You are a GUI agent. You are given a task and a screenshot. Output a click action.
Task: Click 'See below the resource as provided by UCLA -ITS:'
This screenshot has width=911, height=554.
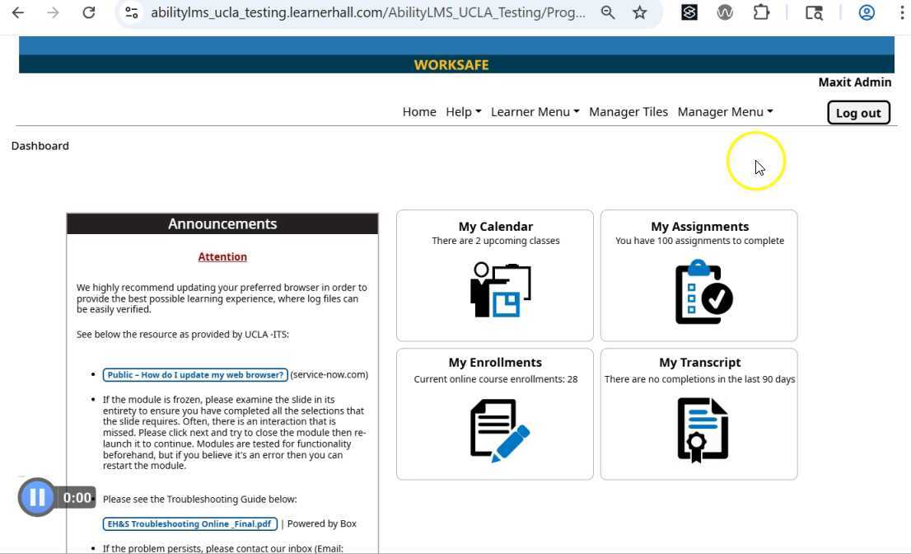coord(182,334)
